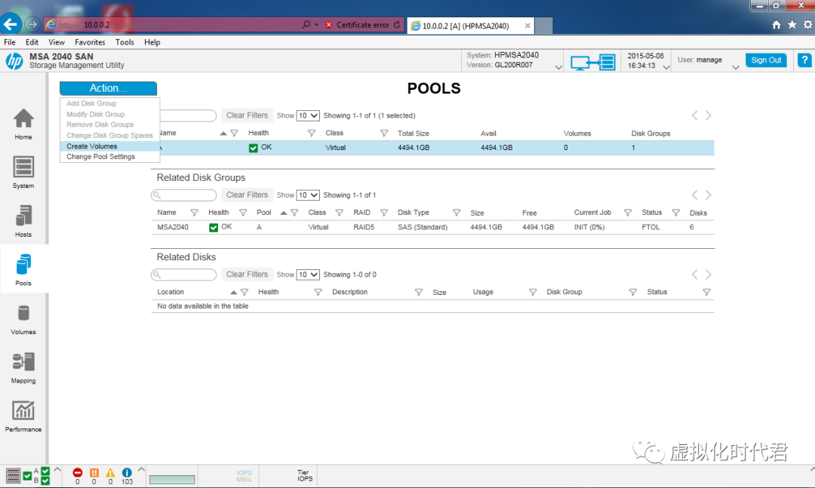Go to previous page of Related Disk Groups

pos(694,195)
